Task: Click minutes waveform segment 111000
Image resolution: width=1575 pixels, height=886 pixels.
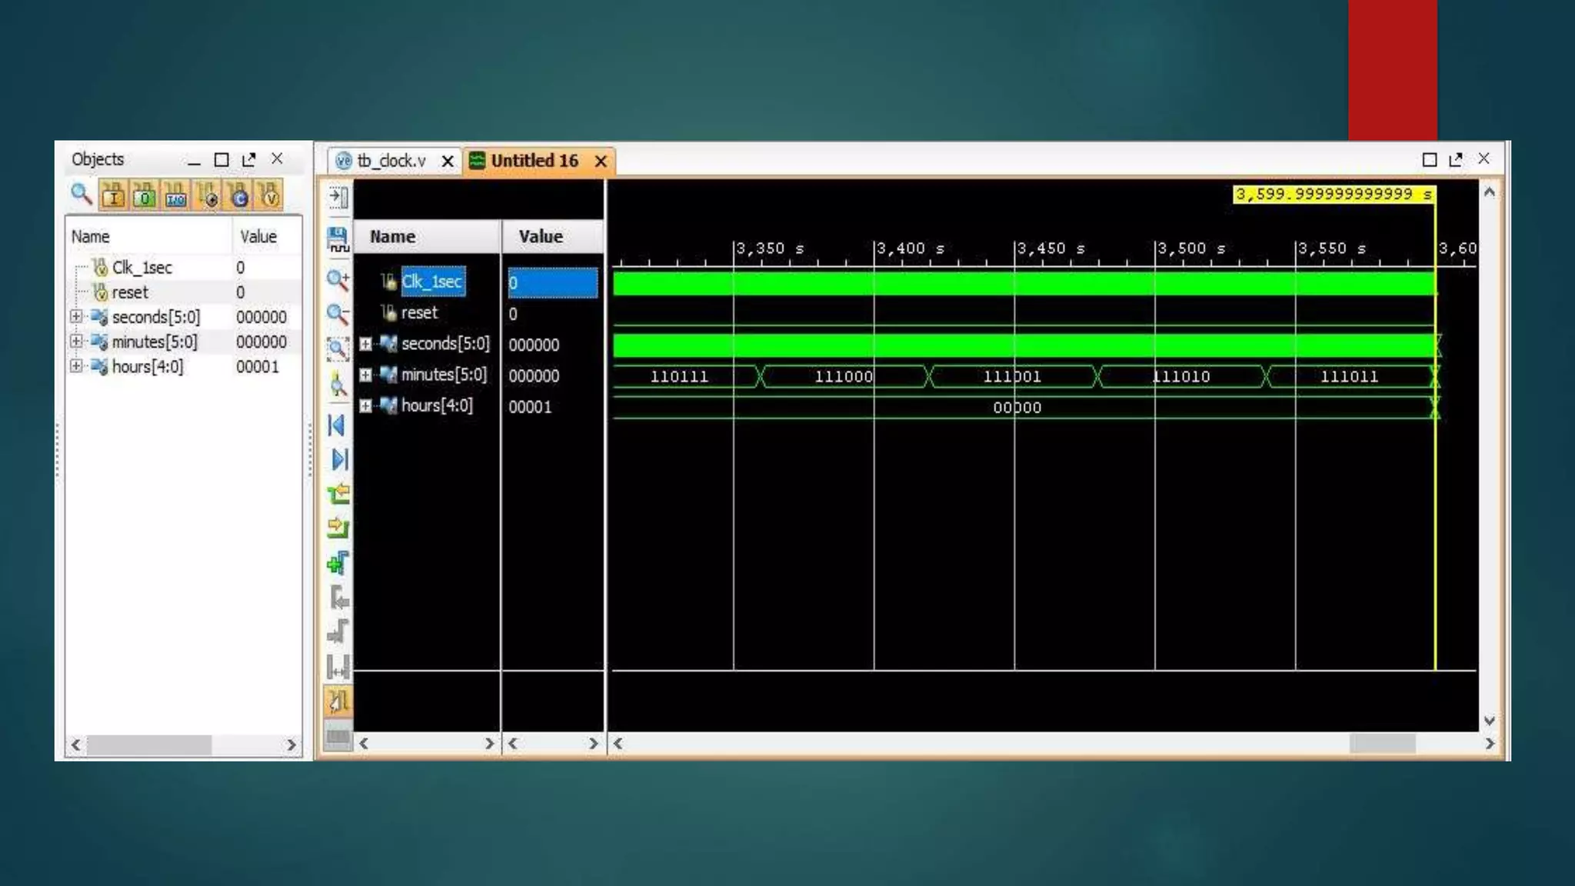Action: [x=844, y=377]
